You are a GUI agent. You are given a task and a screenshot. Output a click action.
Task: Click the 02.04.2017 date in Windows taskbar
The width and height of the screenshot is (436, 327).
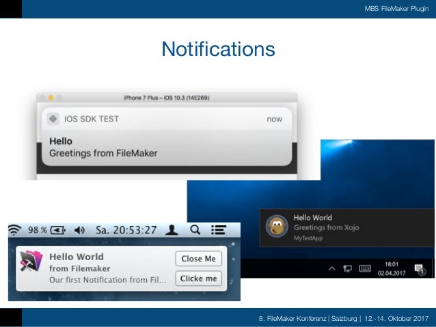point(392,273)
